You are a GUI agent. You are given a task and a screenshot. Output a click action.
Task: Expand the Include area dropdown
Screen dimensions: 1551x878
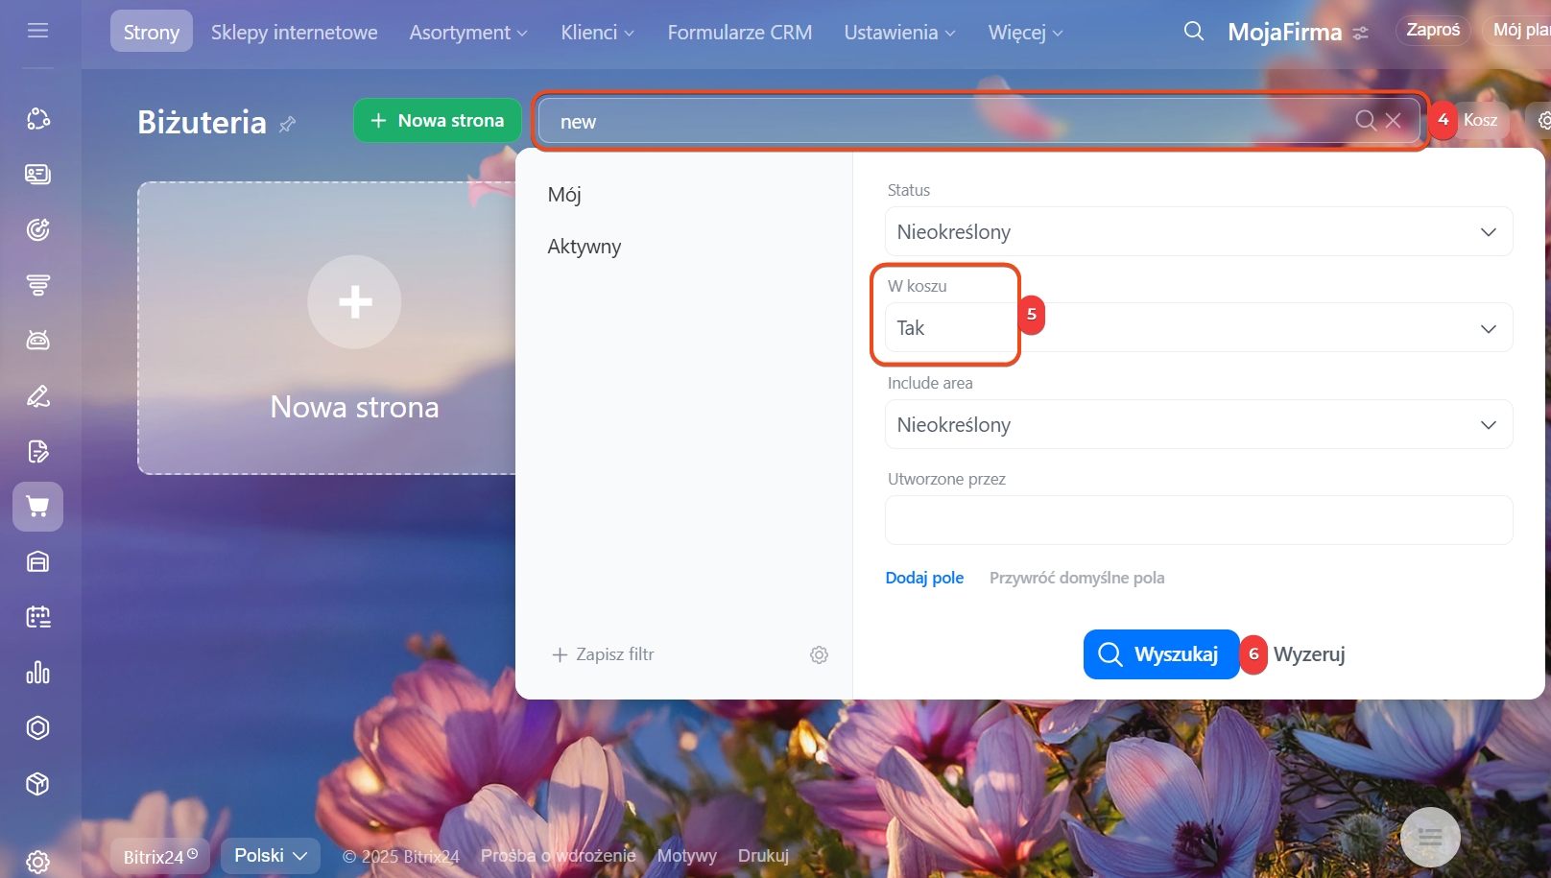tap(1198, 425)
